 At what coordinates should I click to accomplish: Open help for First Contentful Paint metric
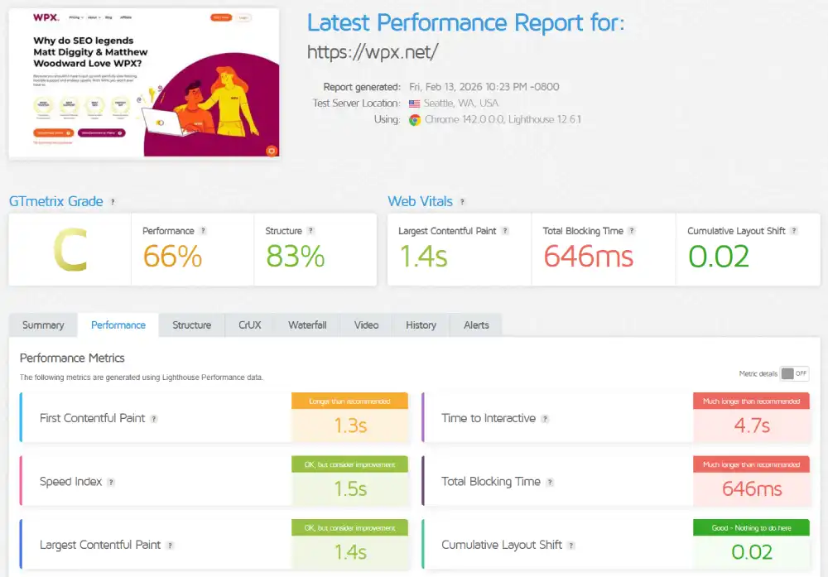click(x=154, y=418)
